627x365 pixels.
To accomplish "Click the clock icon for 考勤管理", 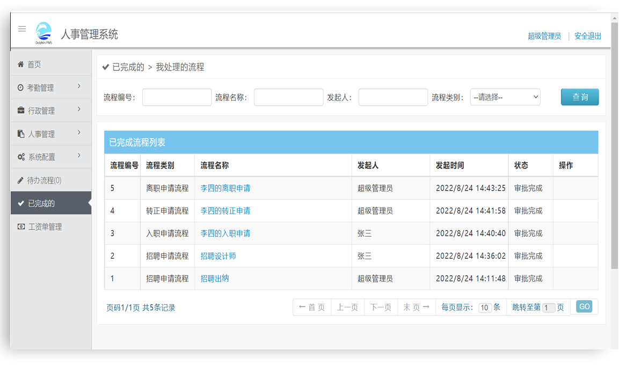I will point(20,86).
